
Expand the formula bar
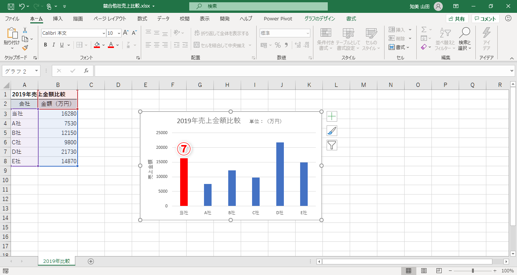click(512, 71)
